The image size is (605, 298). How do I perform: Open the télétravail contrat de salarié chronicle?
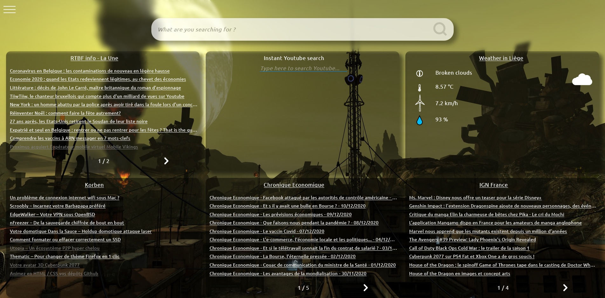(303, 248)
